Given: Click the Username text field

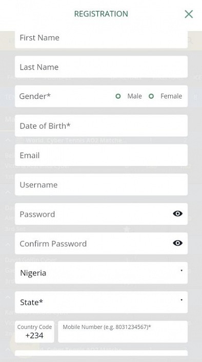Looking at the screenshot, I should pyautogui.click(x=101, y=185).
